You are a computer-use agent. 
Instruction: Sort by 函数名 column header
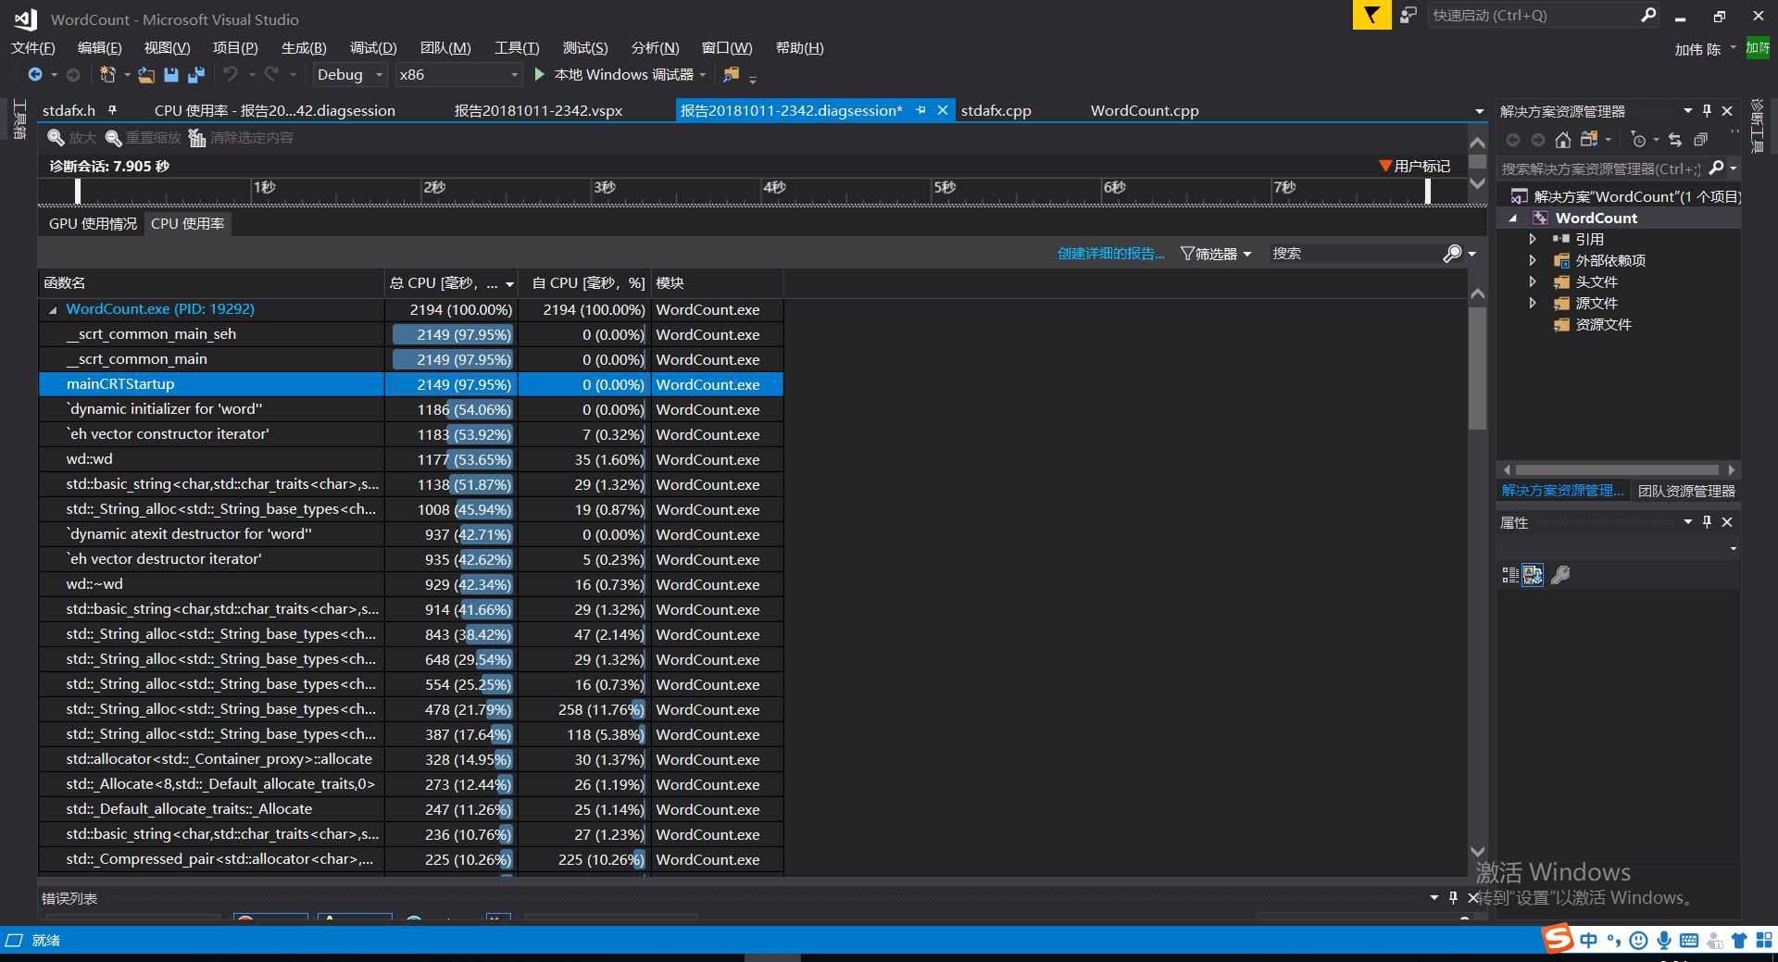point(211,283)
